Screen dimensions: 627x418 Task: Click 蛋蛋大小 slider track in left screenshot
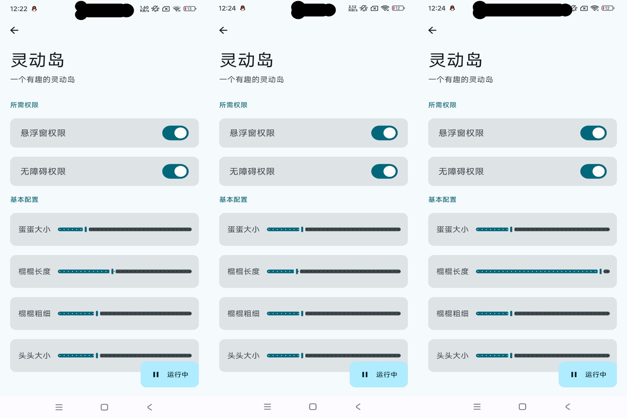coord(125,230)
